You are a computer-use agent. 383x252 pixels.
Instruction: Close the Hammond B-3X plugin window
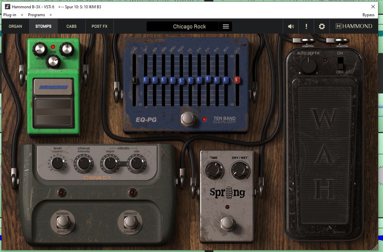click(373, 7)
